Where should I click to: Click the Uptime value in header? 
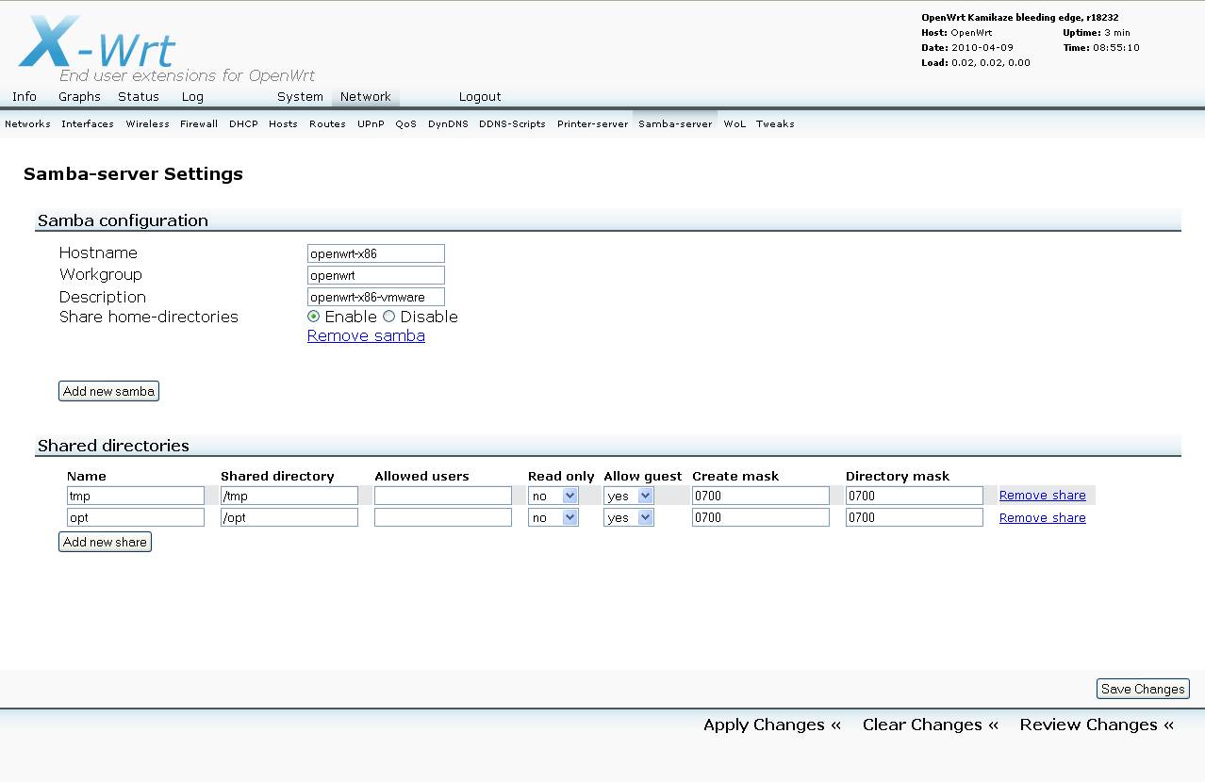click(1117, 32)
